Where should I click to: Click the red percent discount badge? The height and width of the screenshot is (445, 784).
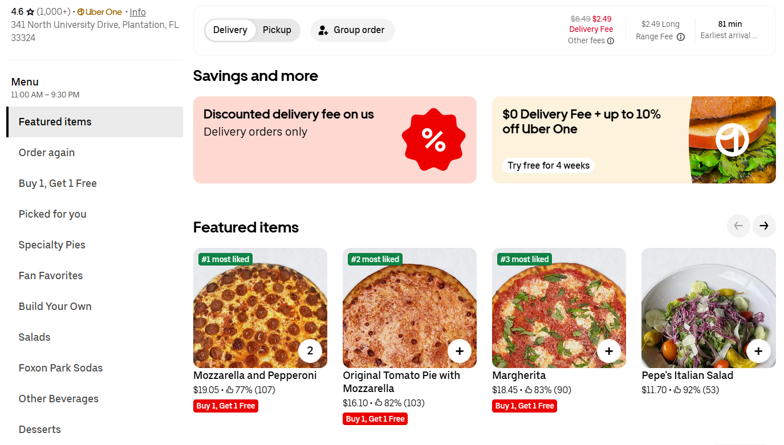(433, 140)
